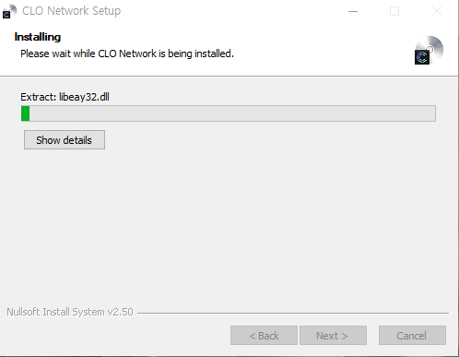Click the white header area beside the disc logo

click(323, 46)
